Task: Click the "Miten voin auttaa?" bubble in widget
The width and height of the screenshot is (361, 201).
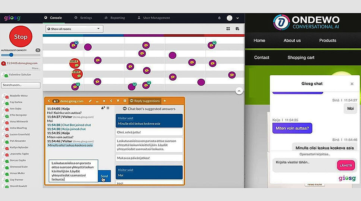Action: 292,129
